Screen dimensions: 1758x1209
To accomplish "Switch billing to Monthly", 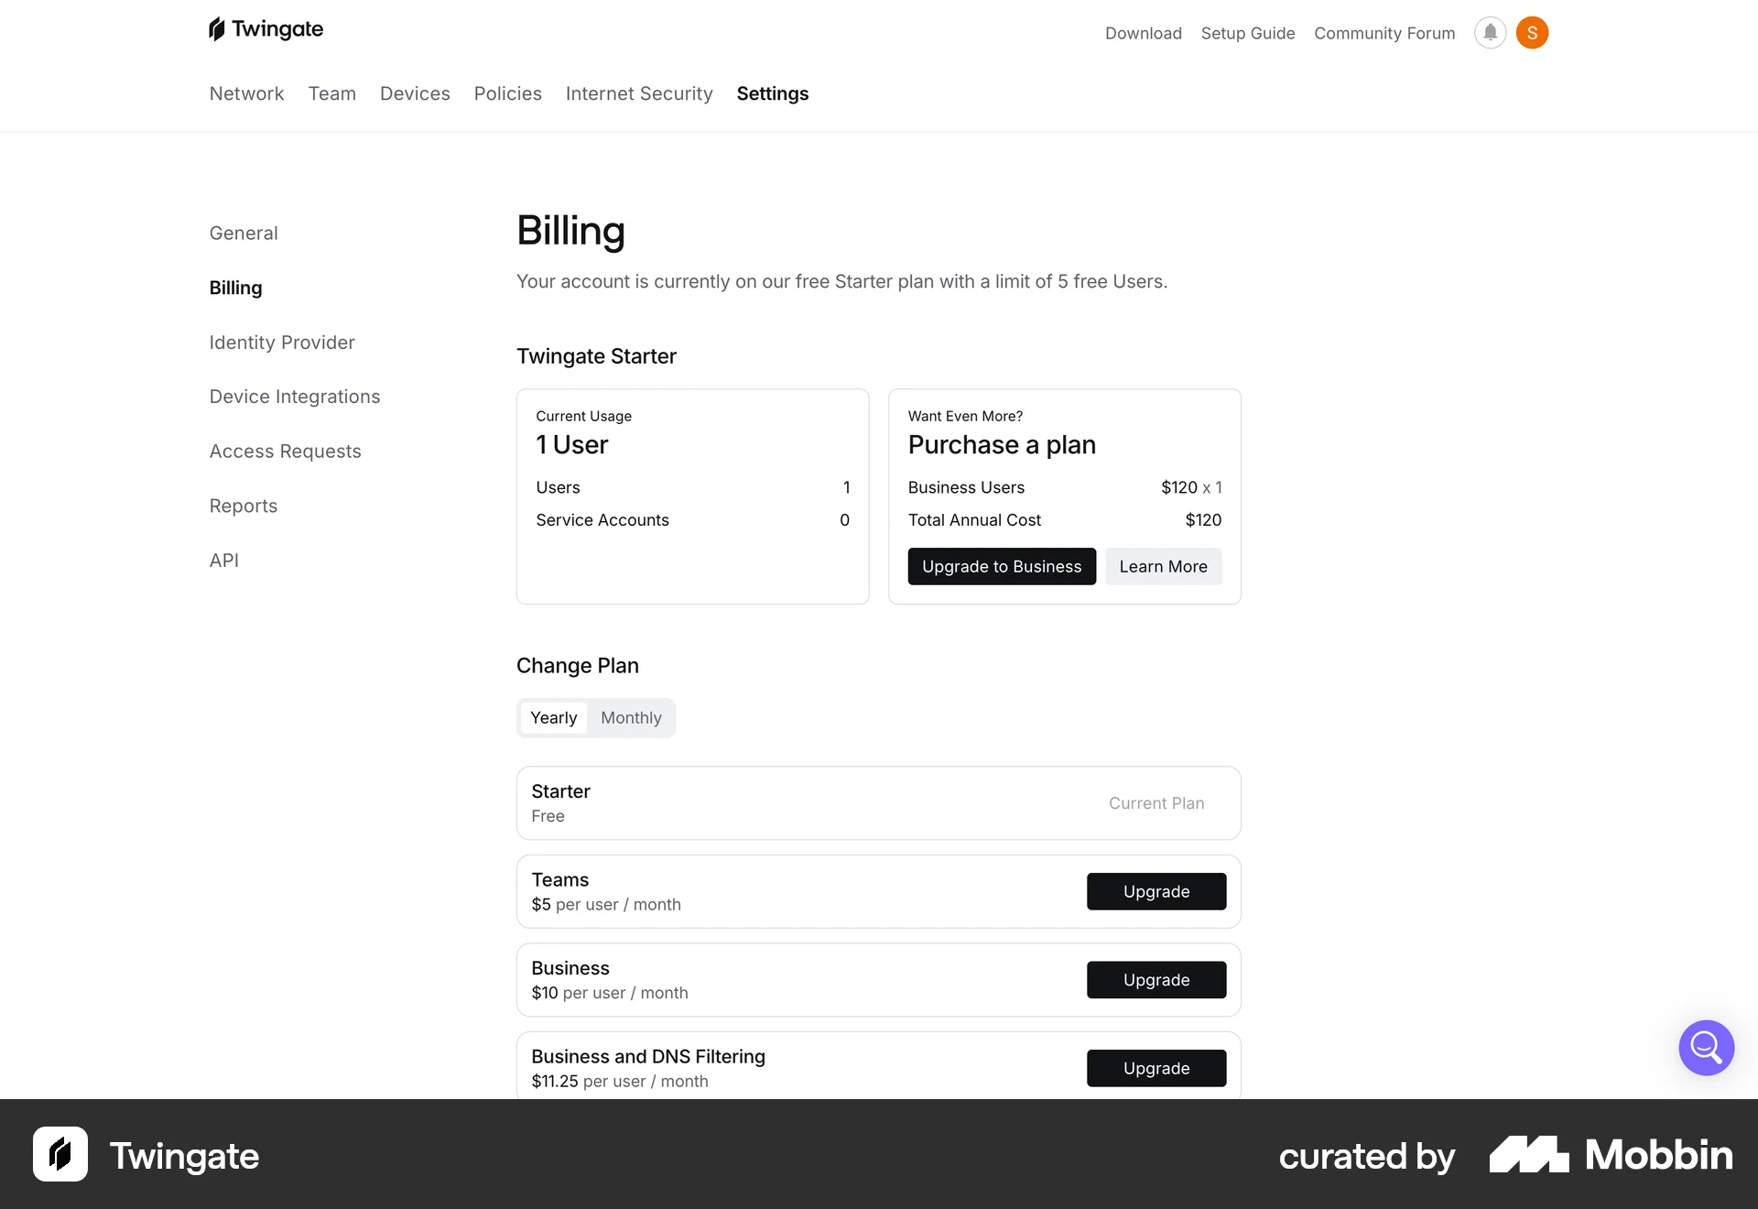I will pos(630,717).
